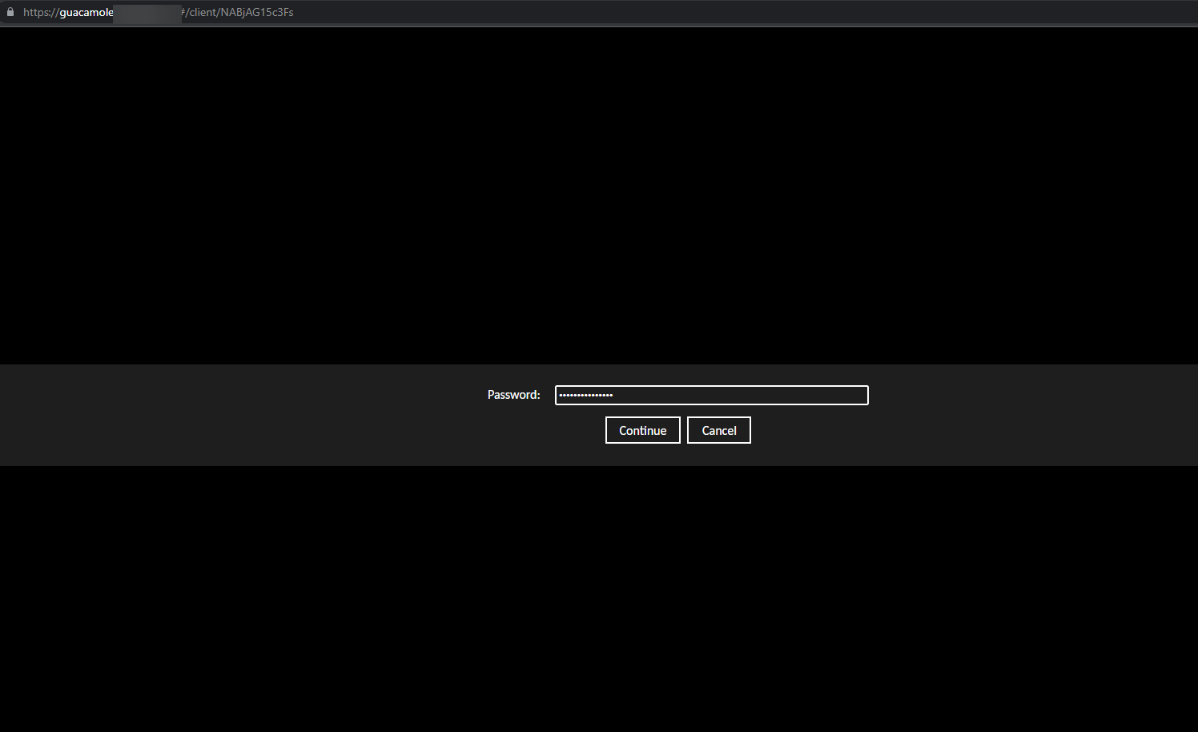Click gray strip beneath Continue and Cancel buttons

pos(677,455)
